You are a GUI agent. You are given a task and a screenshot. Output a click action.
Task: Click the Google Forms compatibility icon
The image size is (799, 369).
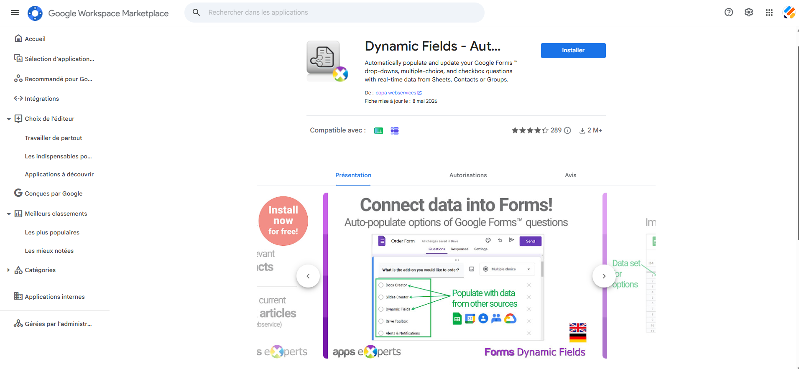pos(395,131)
